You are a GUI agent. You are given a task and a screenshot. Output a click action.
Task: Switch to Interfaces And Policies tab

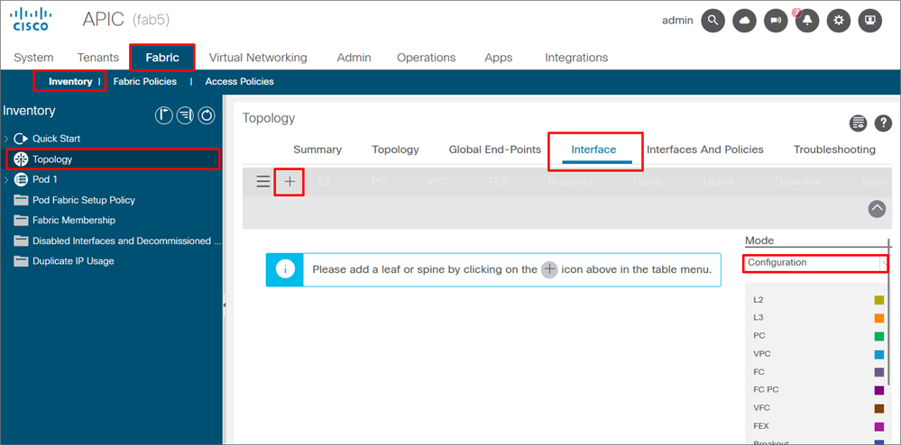point(705,150)
